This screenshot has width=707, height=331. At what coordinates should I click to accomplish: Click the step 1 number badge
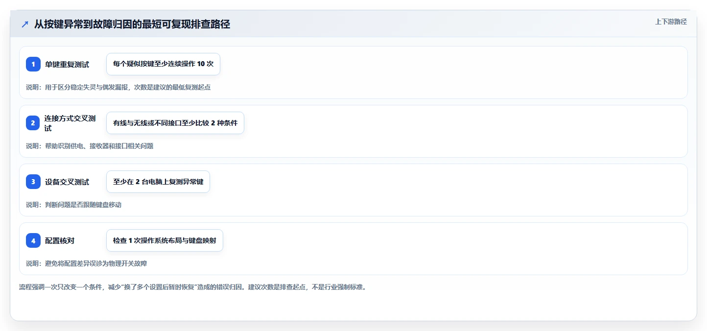click(x=33, y=64)
